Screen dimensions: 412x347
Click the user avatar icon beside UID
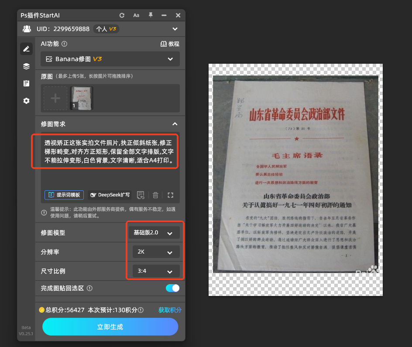(x=27, y=29)
